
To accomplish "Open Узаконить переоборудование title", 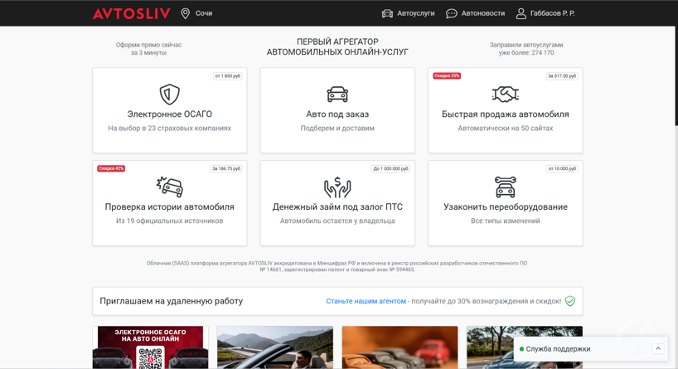I will pos(506,206).
